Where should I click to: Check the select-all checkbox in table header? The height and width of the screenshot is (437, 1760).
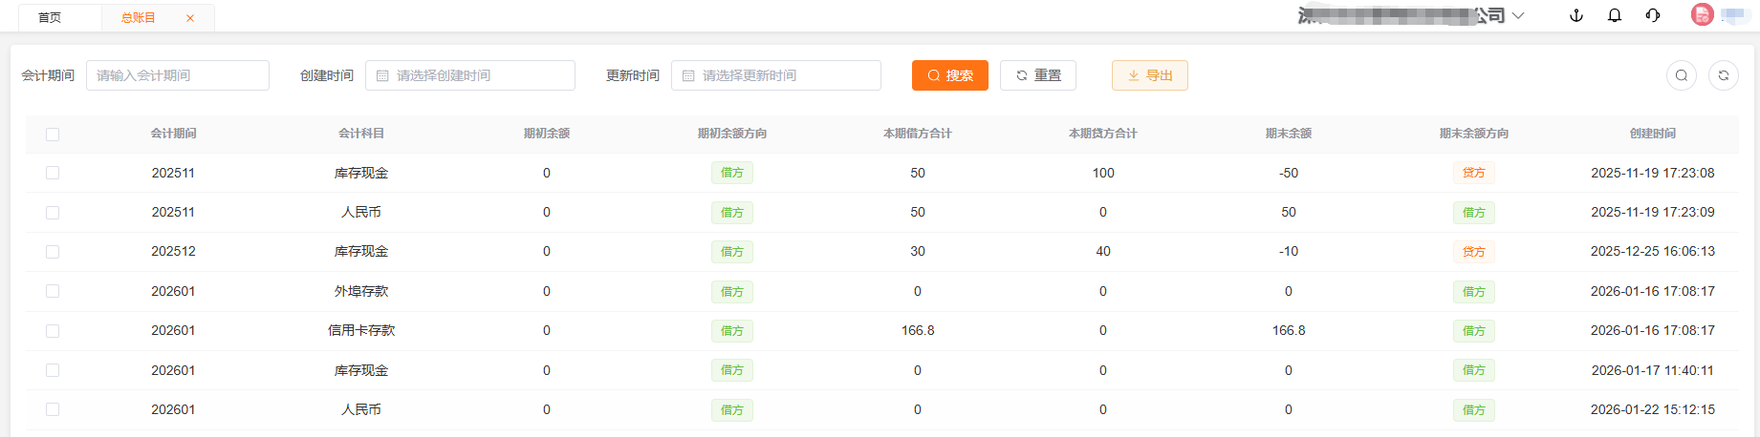pyautogui.click(x=53, y=135)
